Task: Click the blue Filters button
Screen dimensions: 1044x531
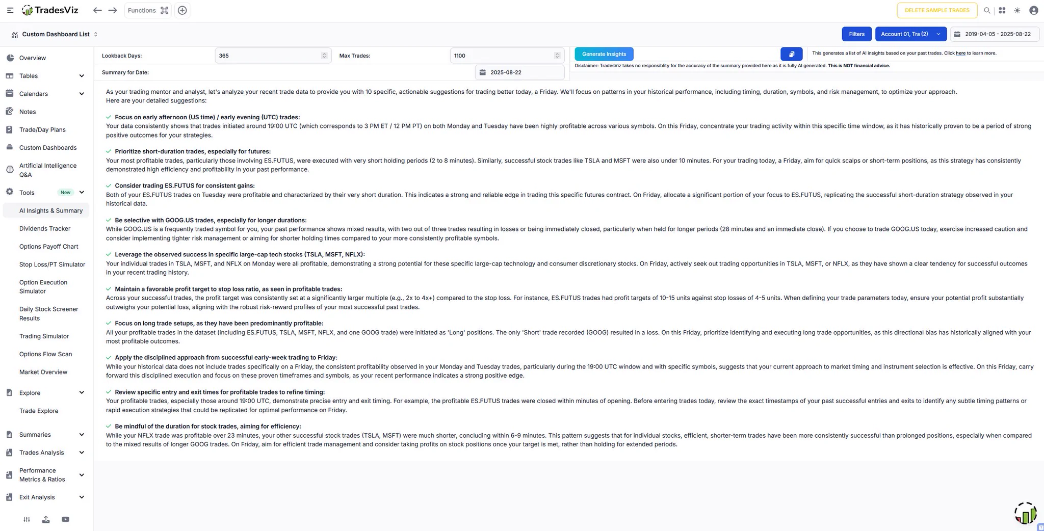Action: click(x=856, y=34)
